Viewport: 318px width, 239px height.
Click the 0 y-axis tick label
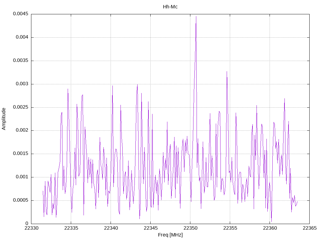pos(27,223)
